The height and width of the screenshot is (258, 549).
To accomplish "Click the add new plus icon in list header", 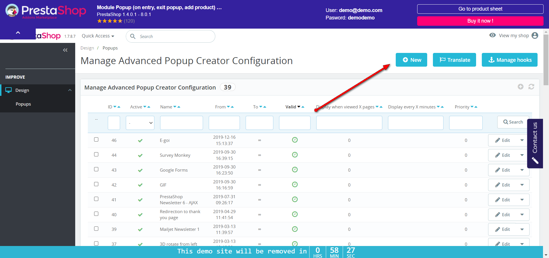I will 520,87.
